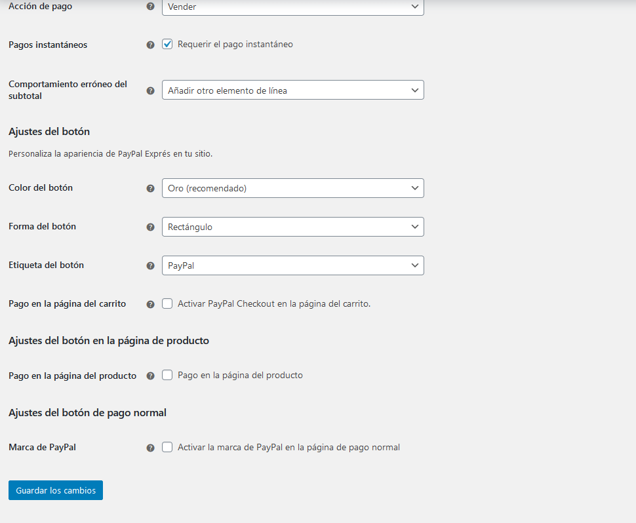
Task: Enable Activar PayPal Checkout en la página del carrito
Action: [167, 303]
